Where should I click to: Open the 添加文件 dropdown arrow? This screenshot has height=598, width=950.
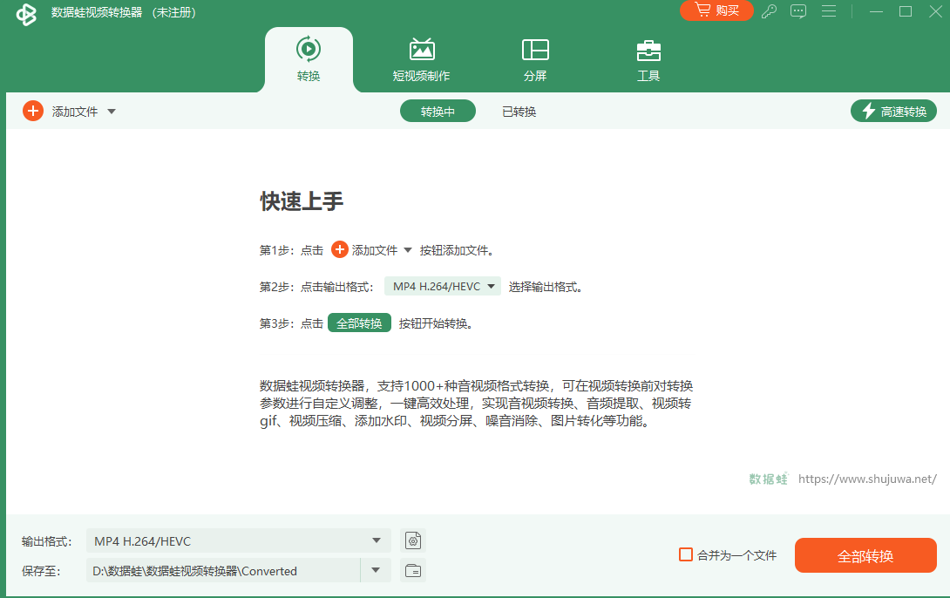[x=110, y=111]
